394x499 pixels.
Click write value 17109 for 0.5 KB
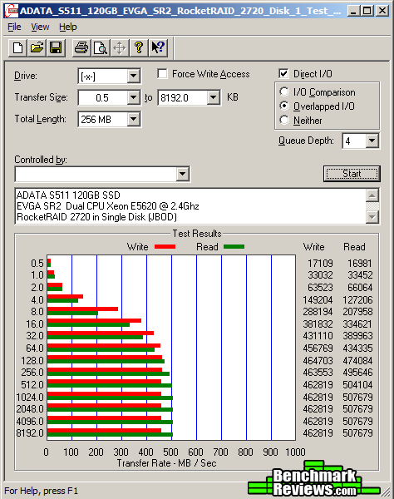tap(320, 263)
